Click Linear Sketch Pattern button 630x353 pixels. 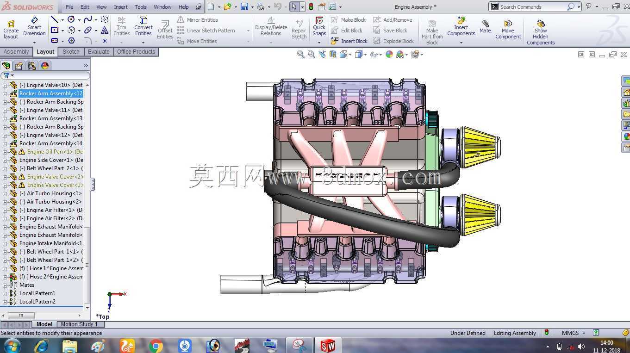coord(206,31)
